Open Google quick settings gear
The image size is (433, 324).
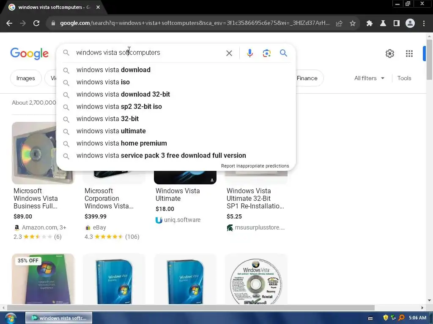tap(389, 54)
